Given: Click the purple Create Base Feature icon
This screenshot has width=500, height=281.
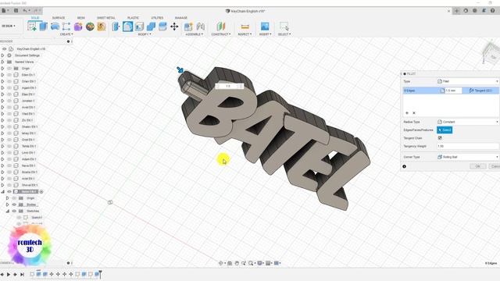Looking at the screenshot, I should [x=78, y=27].
